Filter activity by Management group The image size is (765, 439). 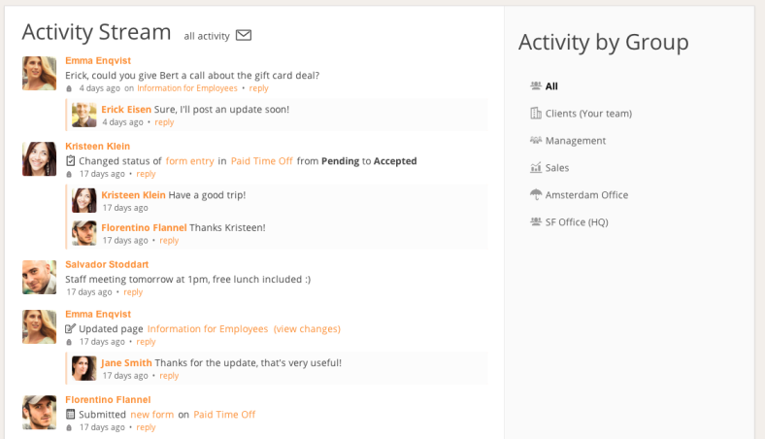(x=576, y=141)
